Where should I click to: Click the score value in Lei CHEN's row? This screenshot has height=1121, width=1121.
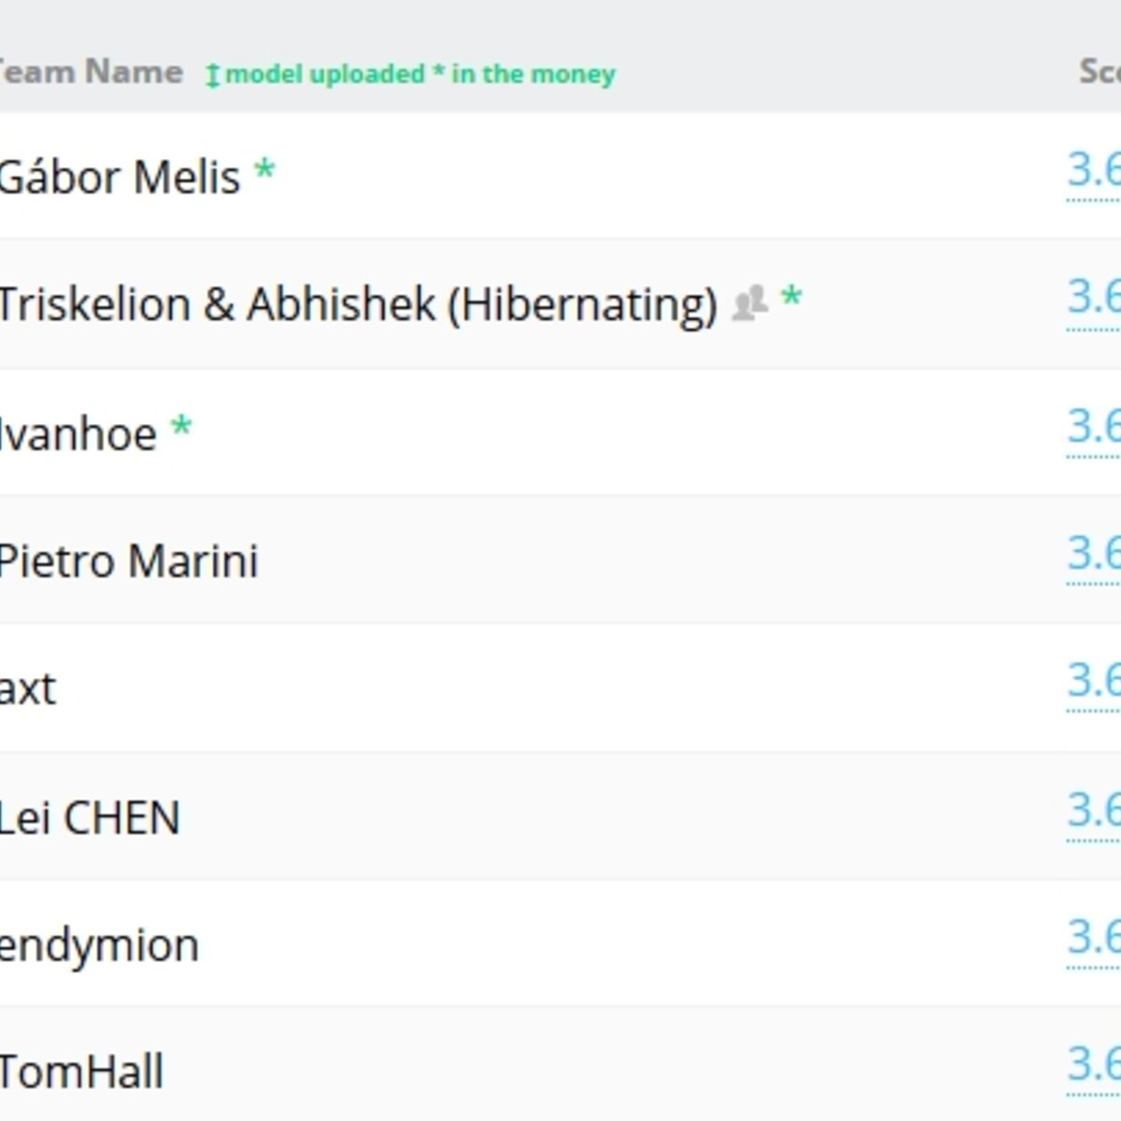pyautogui.click(x=1094, y=811)
